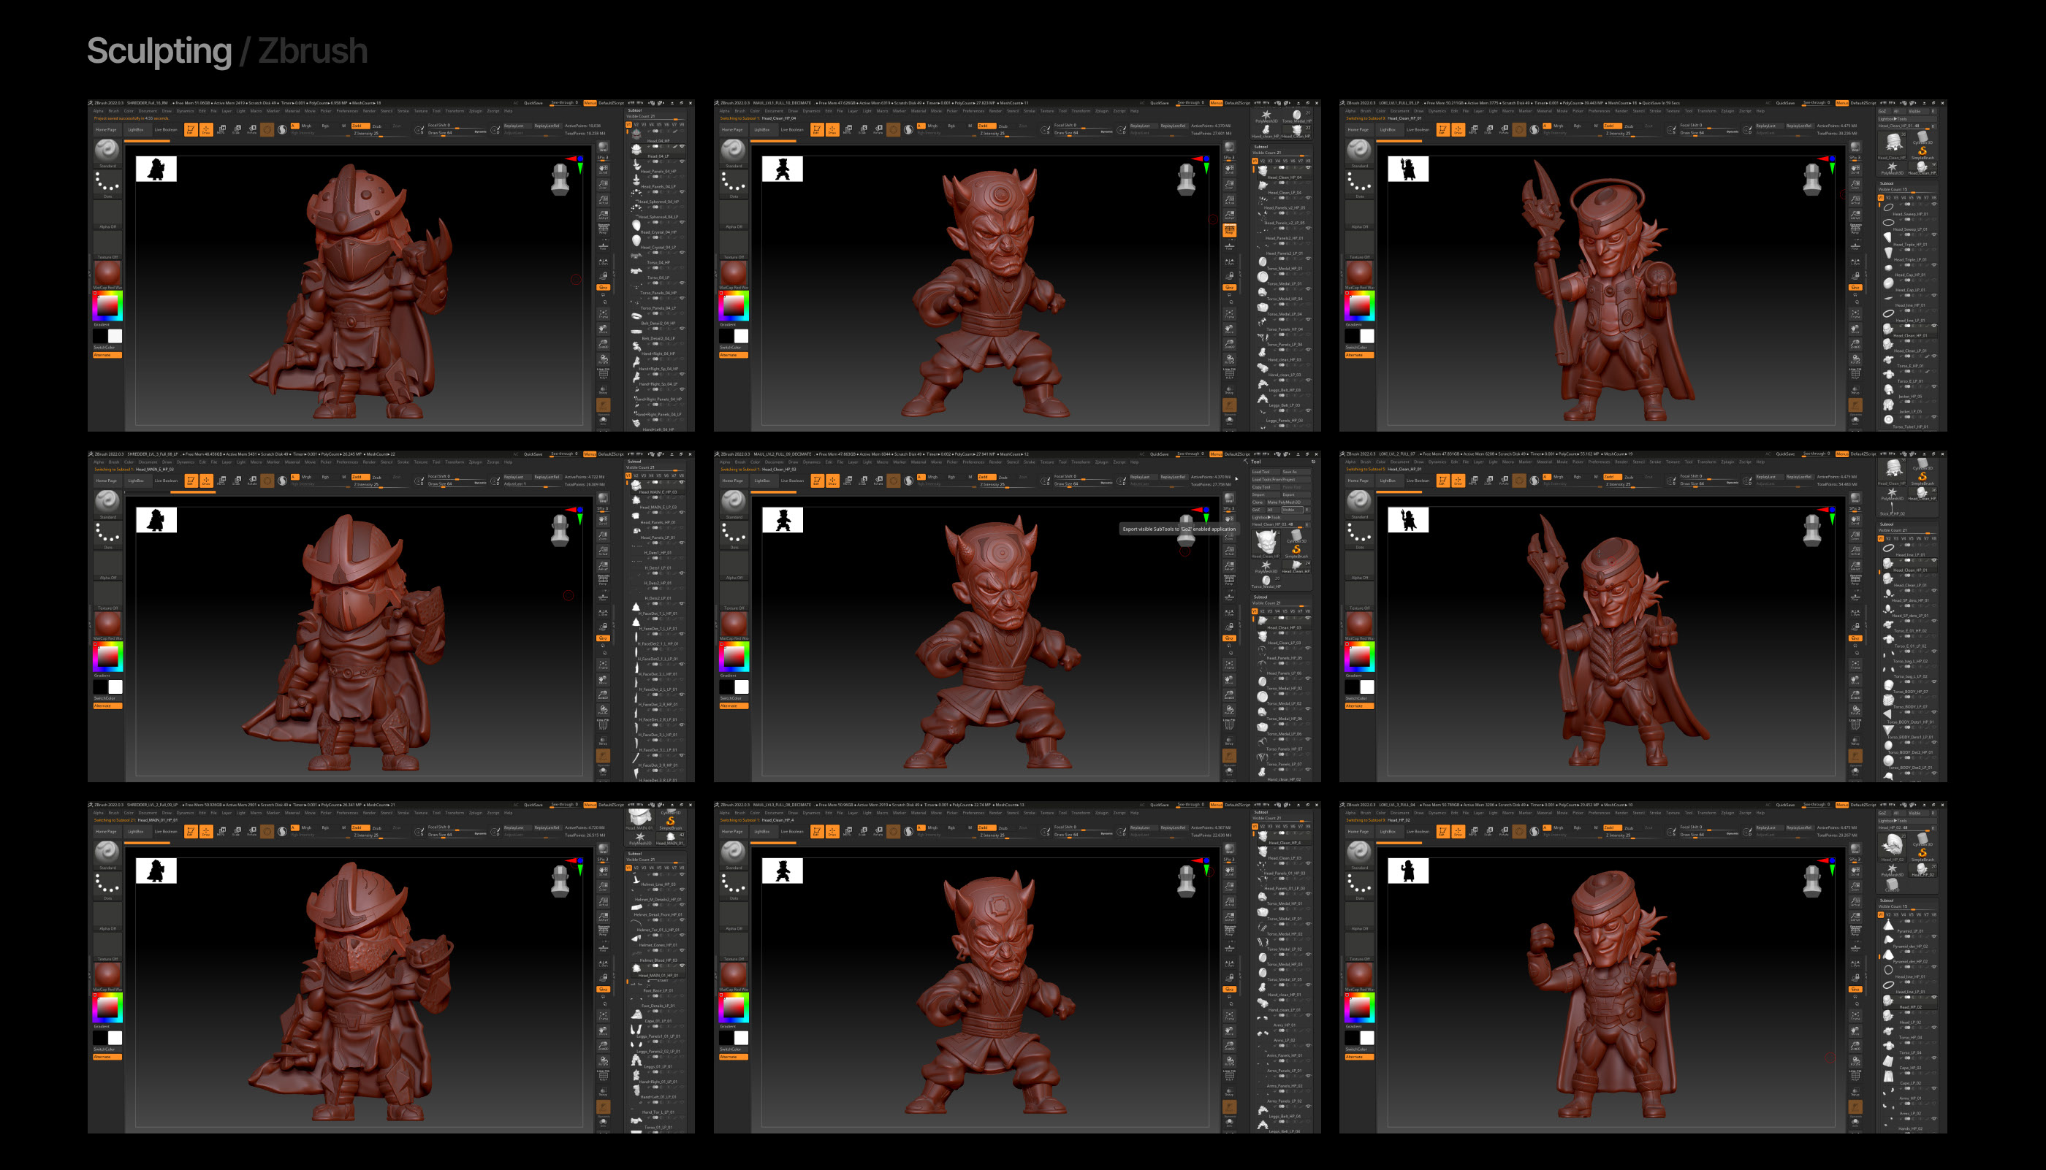Open the MatCap Red Wax material in LOKI_LVL_2_FULL_07 window
The width and height of the screenshot is (2046, 1170).
click(x=1358, y=624)
